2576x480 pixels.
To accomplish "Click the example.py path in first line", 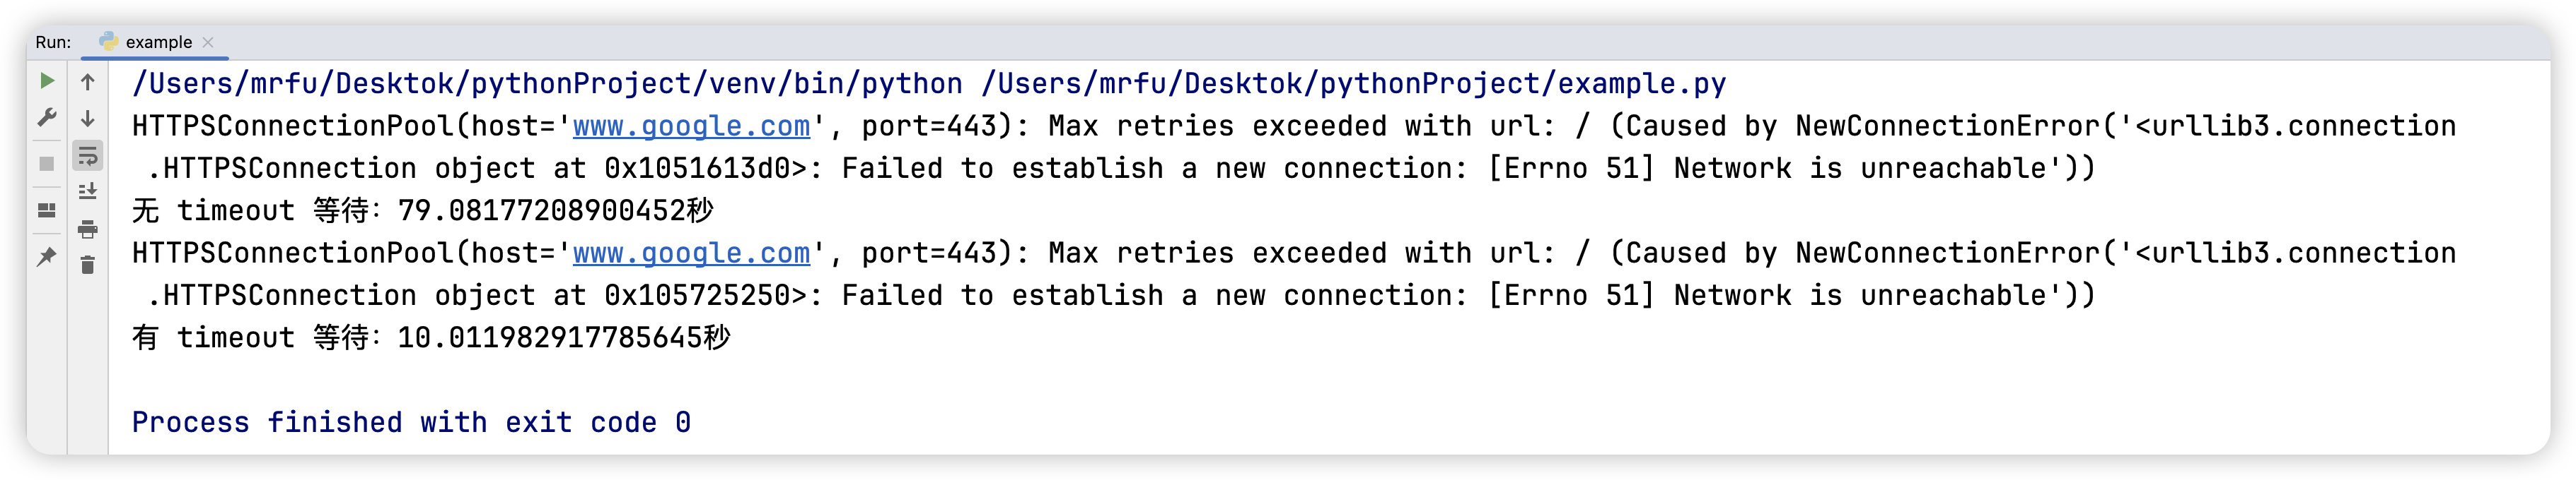I will point(1354,84).
